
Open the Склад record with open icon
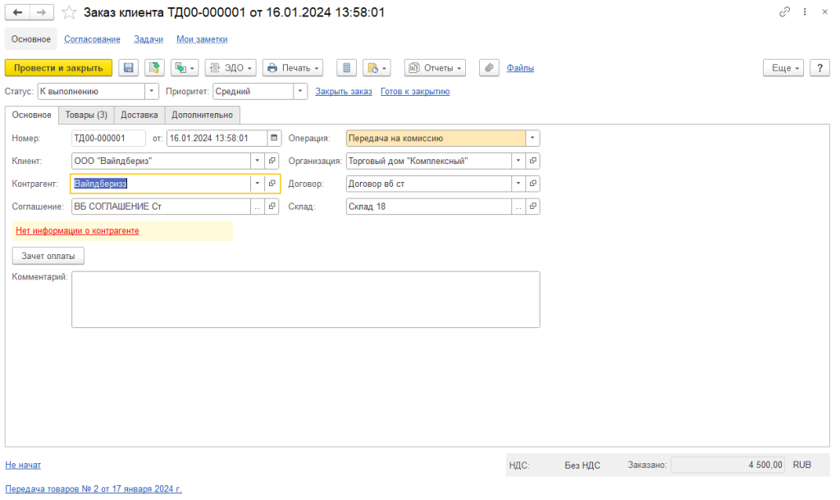tap(533, 207)
